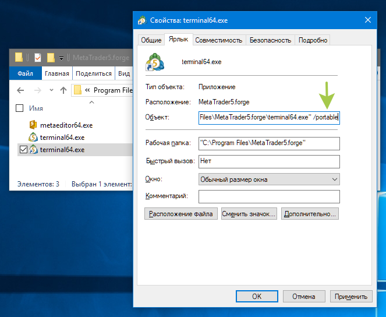Click the sort arrow above Имя column
The width and height of the screenshot is (386, 317).
[91, 102]
